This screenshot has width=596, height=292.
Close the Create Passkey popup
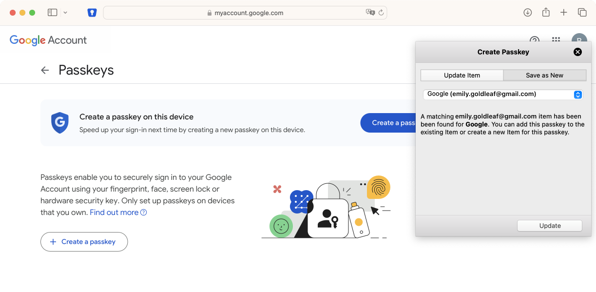tap(577, 52)
